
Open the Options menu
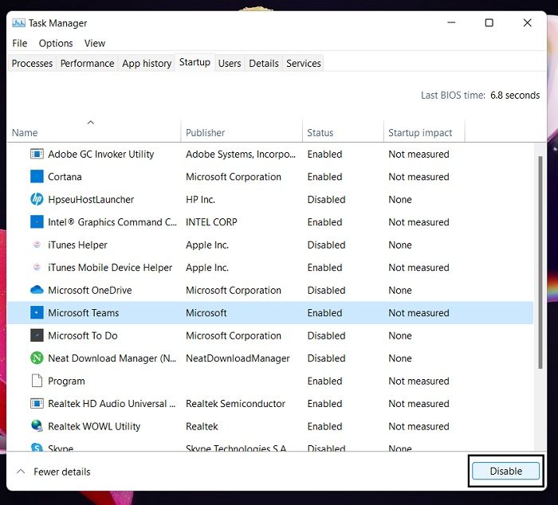pos(56,44)
